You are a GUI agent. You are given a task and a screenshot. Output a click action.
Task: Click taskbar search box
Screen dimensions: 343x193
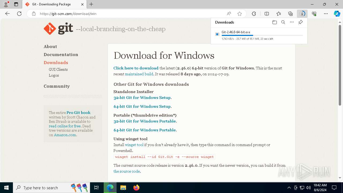tap(51, 188)
